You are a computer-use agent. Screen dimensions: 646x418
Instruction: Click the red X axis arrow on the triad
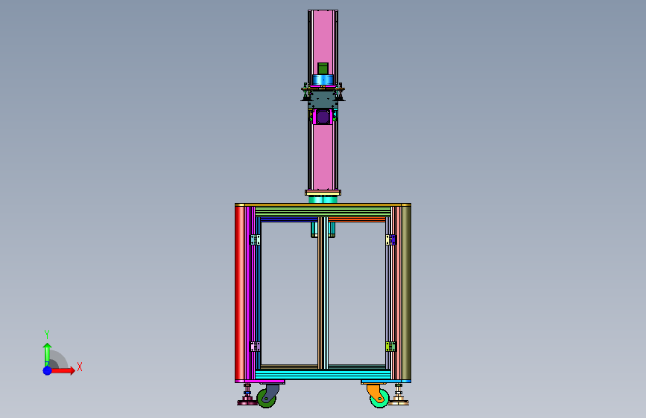tap(63, 370)
